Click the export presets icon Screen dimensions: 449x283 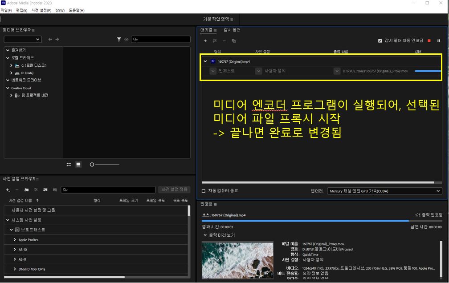point(55,190)
